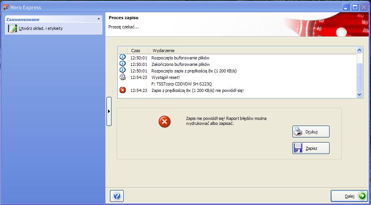This screenshot has height=205, width=371.
Task: Click the log scroll up arrow
Action: 359,50
